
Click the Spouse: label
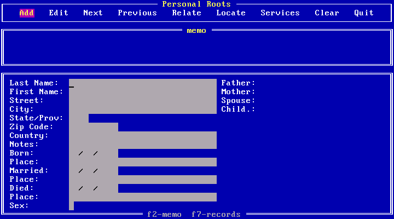tap(238, 101)
